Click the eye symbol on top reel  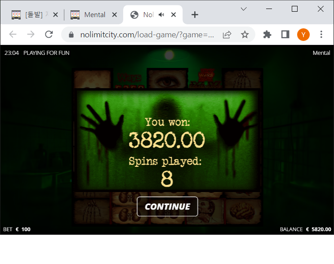click(167, 80)
